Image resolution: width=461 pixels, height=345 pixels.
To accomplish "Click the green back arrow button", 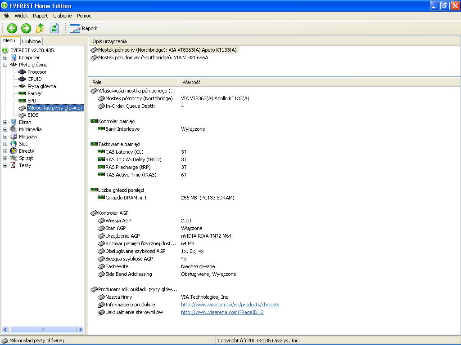I will (12, 28).
